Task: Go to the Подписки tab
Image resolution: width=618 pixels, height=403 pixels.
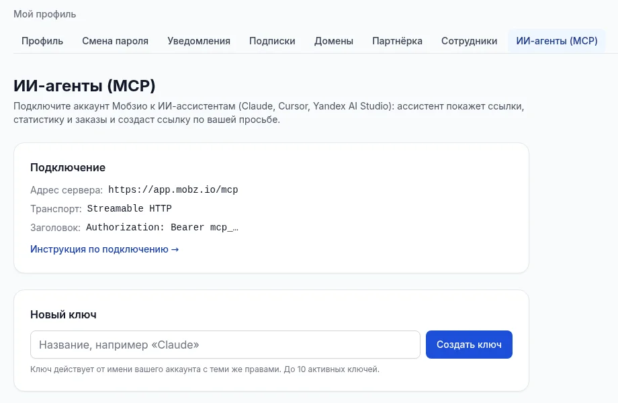Action: coord(272,41)
